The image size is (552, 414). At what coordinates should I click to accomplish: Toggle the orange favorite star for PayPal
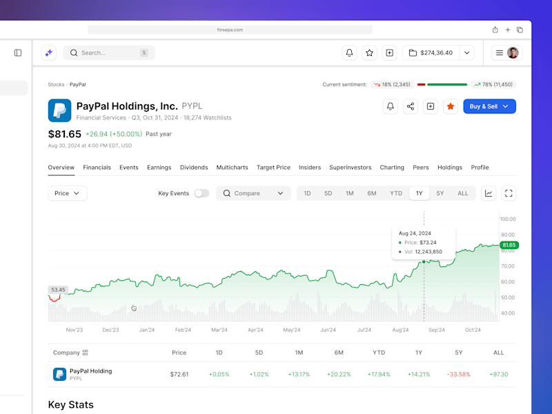pos(451,106)
